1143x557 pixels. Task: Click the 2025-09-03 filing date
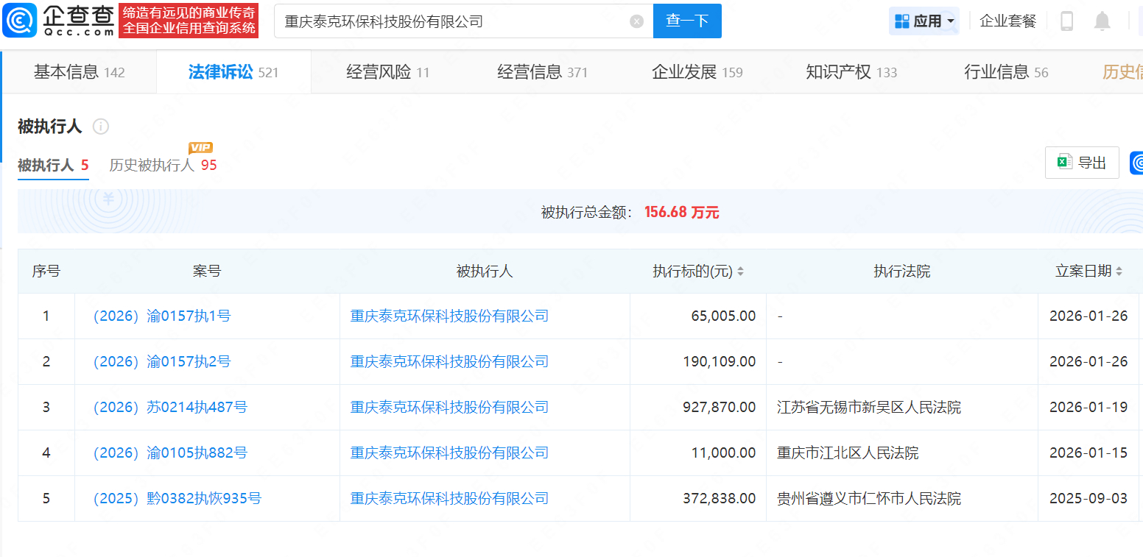click(1089, 499)
